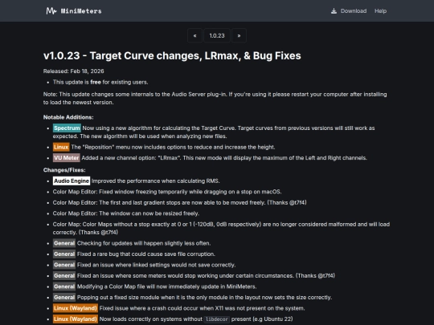Click 'This update is free for existing users' line
The image size is (434, 325).
pos(100,82)
